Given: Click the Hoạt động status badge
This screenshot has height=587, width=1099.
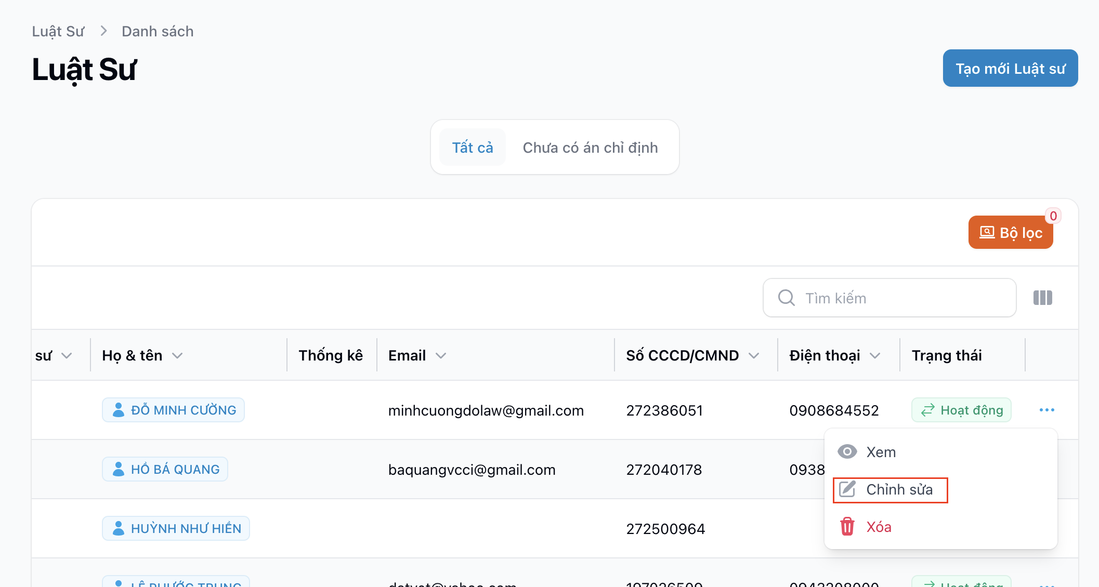Looking at the screenshot, I should point(961,410).
